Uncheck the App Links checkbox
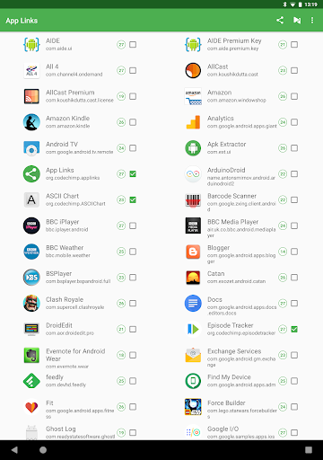This screenshot has height=460, width=323. point(133,174)
